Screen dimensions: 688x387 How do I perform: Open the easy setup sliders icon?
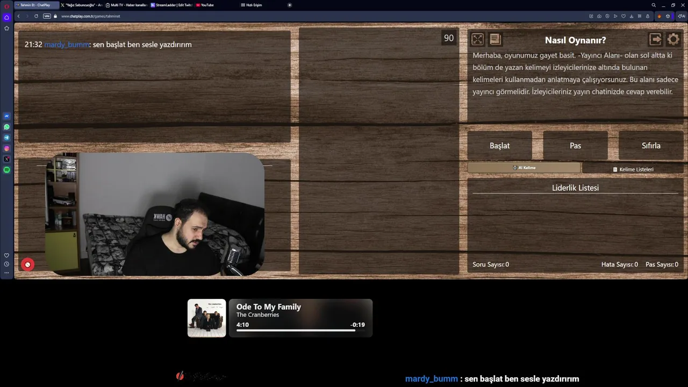640,16
